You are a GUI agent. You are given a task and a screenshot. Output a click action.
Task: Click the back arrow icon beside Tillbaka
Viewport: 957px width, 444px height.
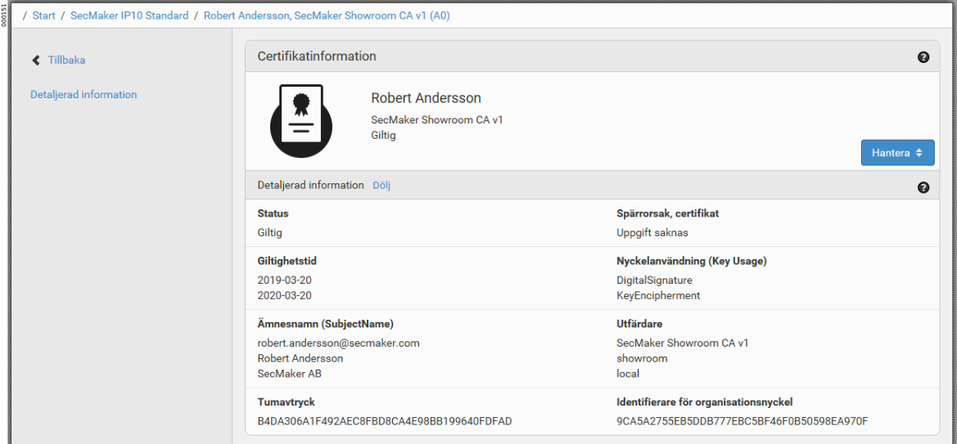pos(35,61)
